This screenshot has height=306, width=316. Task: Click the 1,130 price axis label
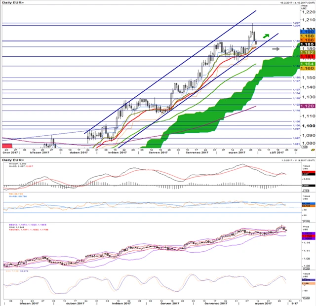pyautogui.click(x=309, y=97)
